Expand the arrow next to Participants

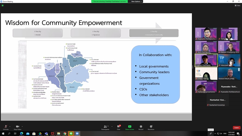pos(112,126)
